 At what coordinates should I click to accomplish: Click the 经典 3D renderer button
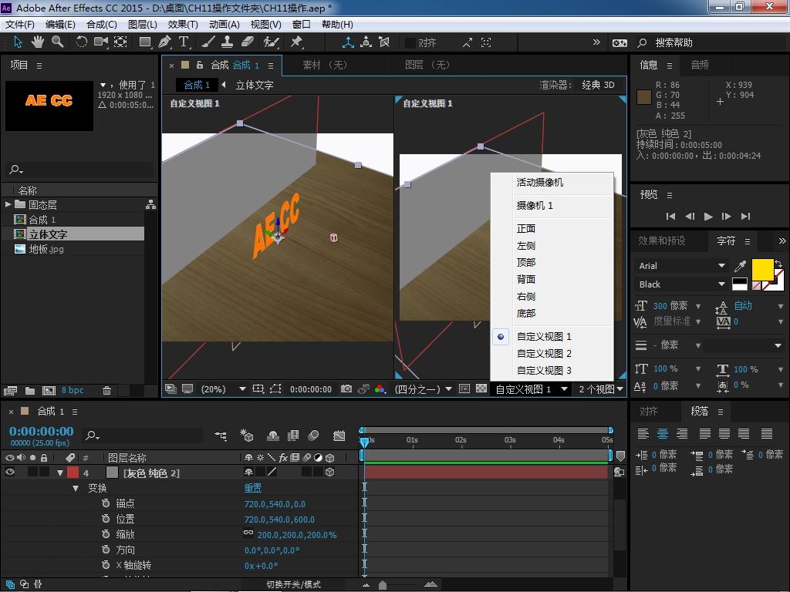tap(598, 85)
